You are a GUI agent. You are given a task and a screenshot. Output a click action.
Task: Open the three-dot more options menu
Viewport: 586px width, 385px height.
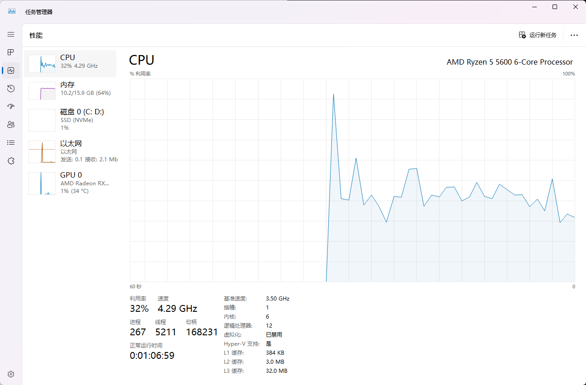point(574,35)
